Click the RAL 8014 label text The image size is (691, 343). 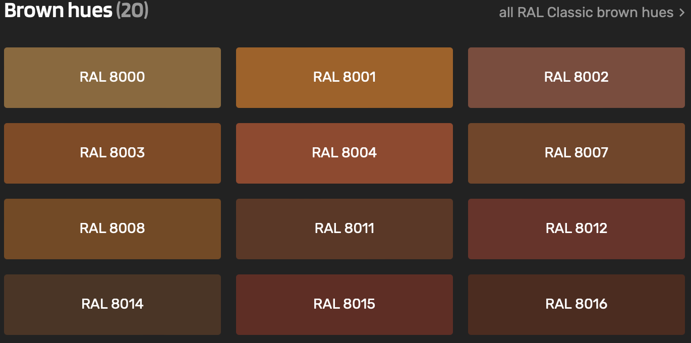click(112, 304)
